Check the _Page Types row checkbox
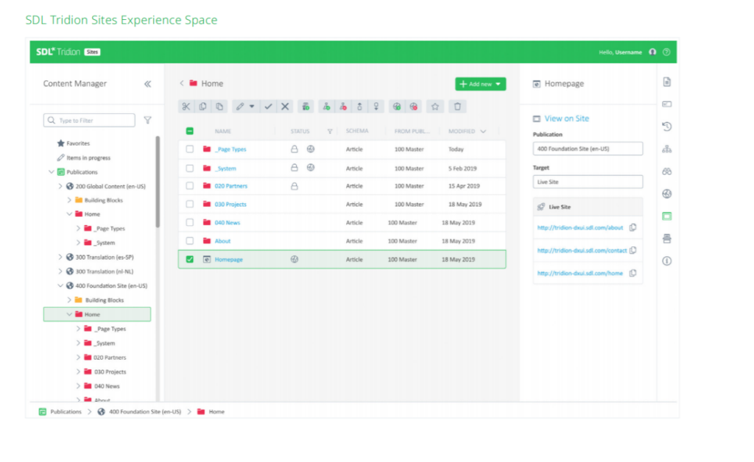The width and height of the screenshot is (754, 462). pyautogui.click(x=190, y=149)
